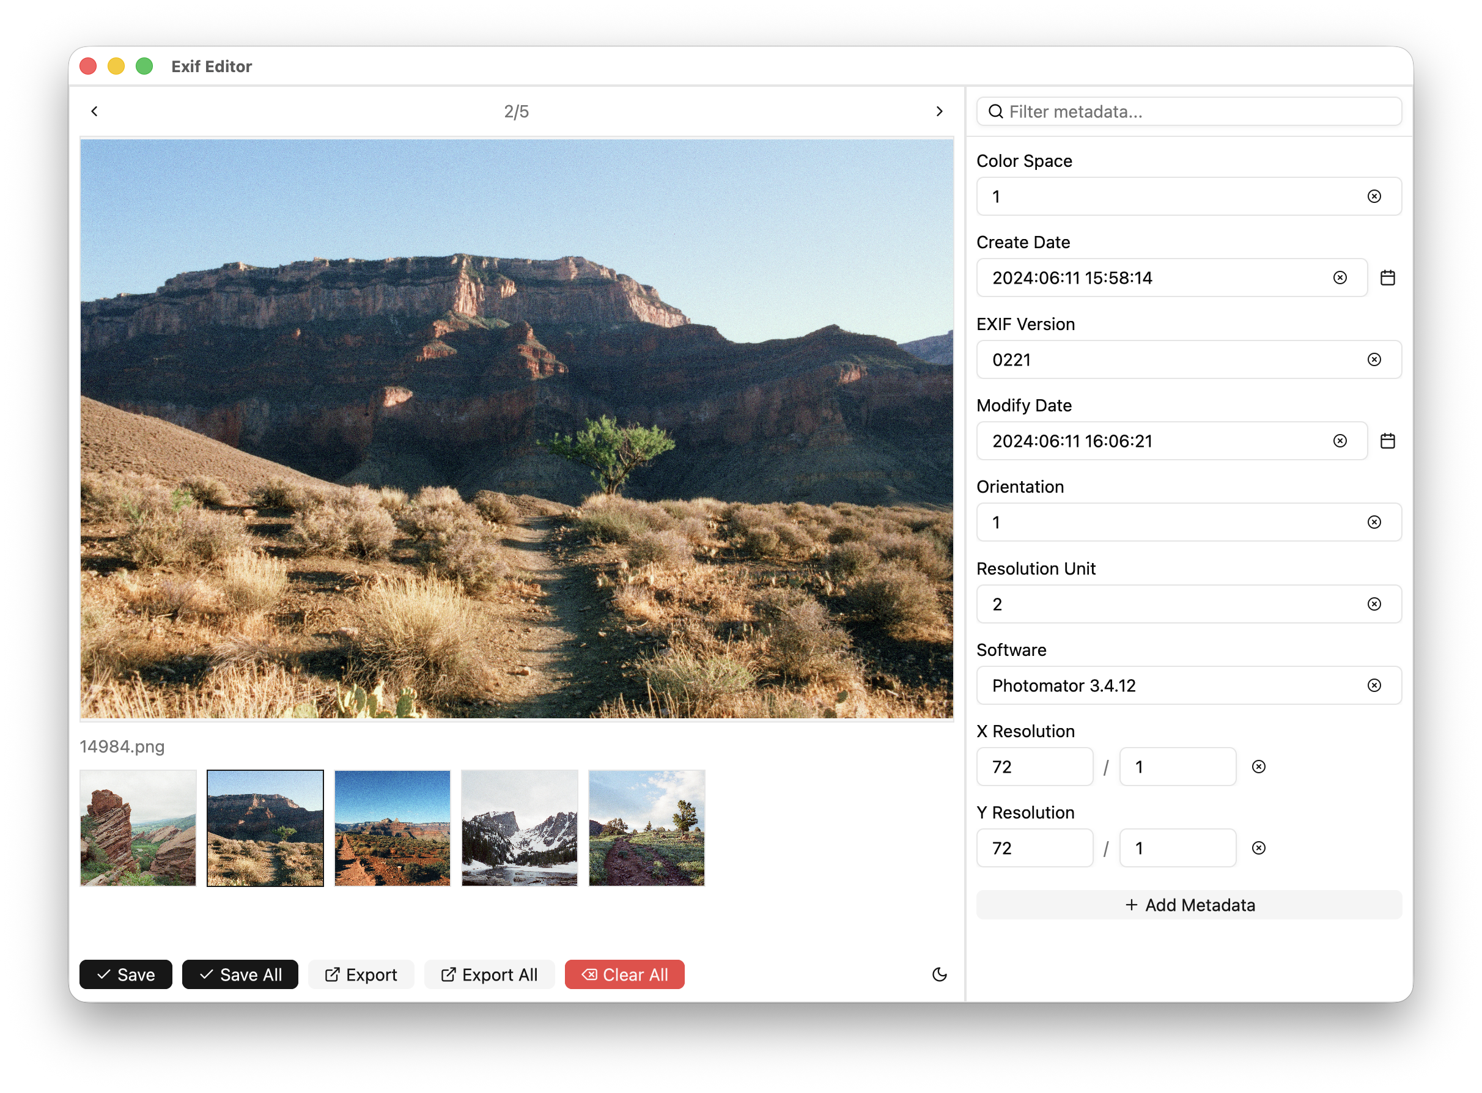Go to the previous image arrow
Image resolution: width=1482 pixels, height=1093 pixels.
pos(95,111)
